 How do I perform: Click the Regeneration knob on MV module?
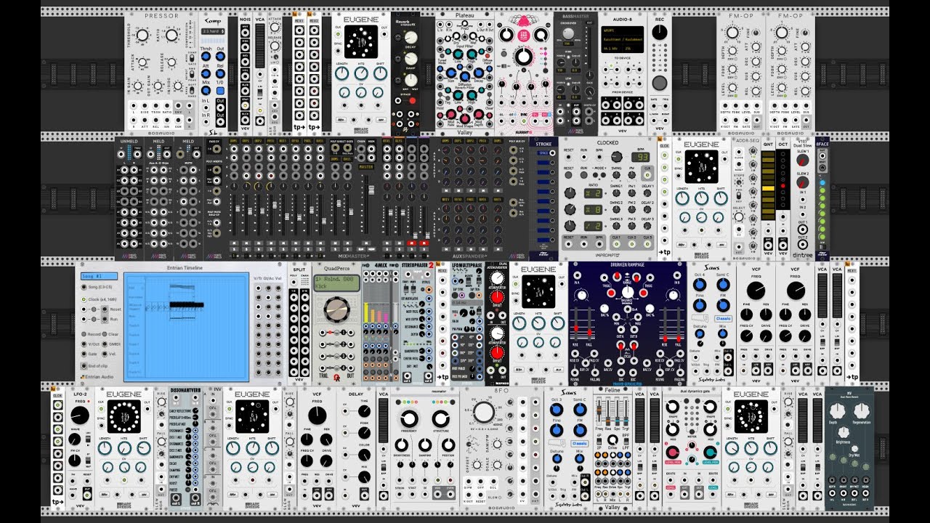tap(862, 412)
